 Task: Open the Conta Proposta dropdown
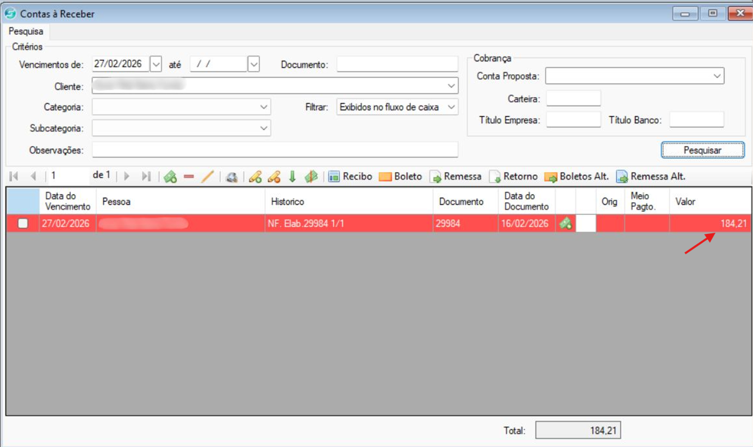pyautogui.click(x=717, y=77)
